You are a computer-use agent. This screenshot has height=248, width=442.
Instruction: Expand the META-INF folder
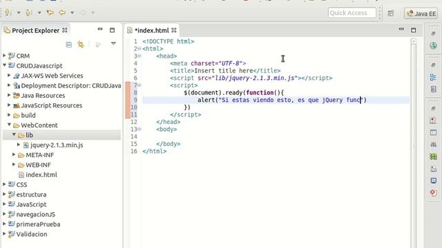click(14, 154)
